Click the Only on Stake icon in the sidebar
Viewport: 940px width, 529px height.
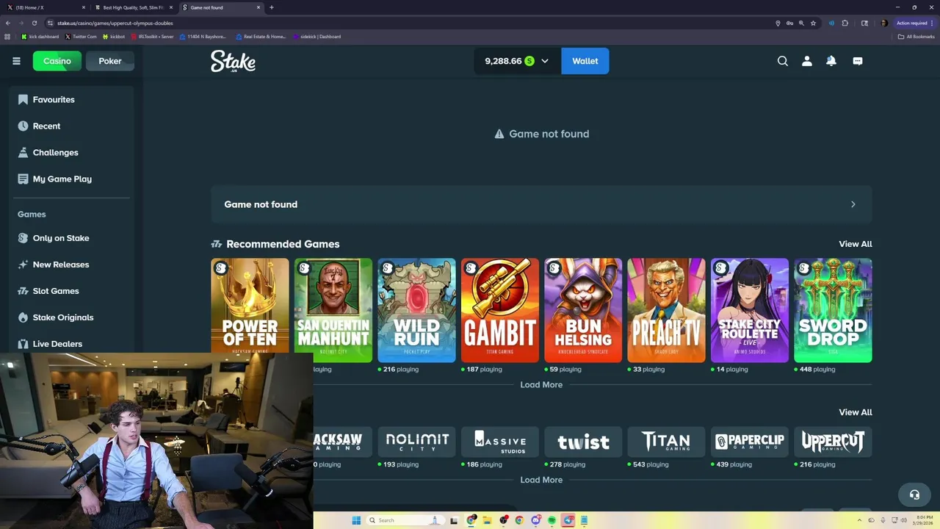pos(23,238)
